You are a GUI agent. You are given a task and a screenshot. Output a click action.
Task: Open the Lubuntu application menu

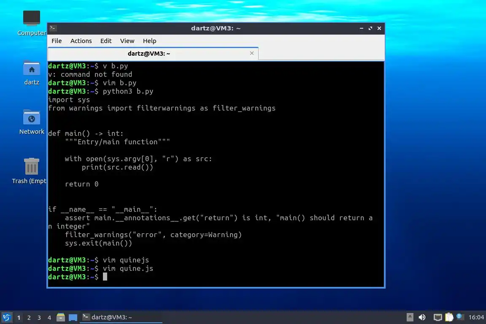click(x=6, y=317)
